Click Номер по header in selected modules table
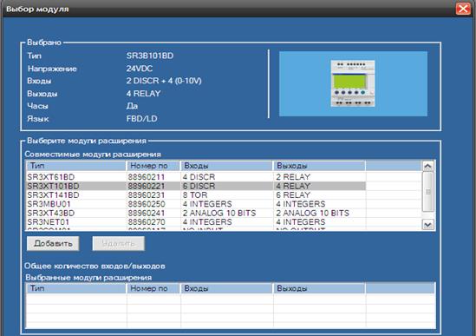Viewport: 476px width, 336px height. point(153,288)
